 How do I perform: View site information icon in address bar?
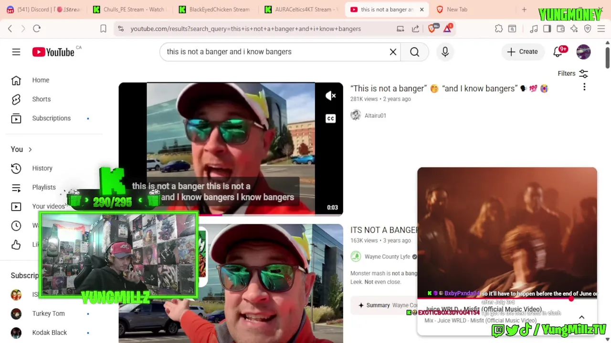tap(121, 29)
